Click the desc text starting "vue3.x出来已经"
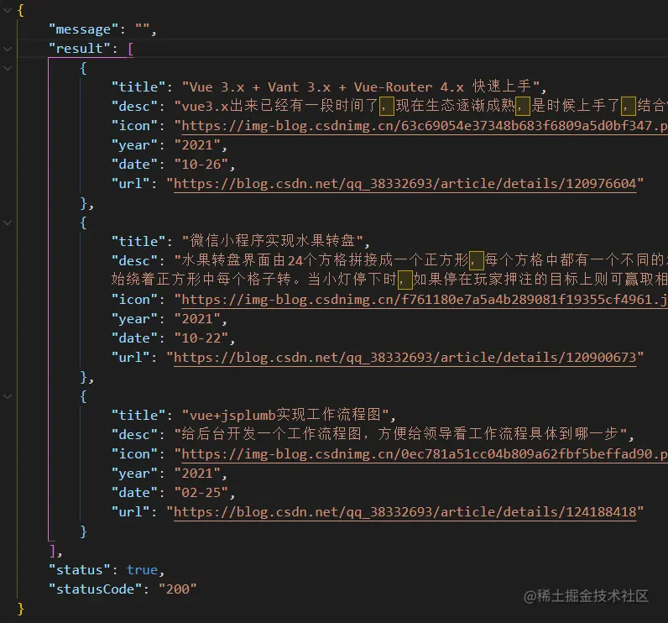Viewport: 668px width, 623px height. pos(421,107)
